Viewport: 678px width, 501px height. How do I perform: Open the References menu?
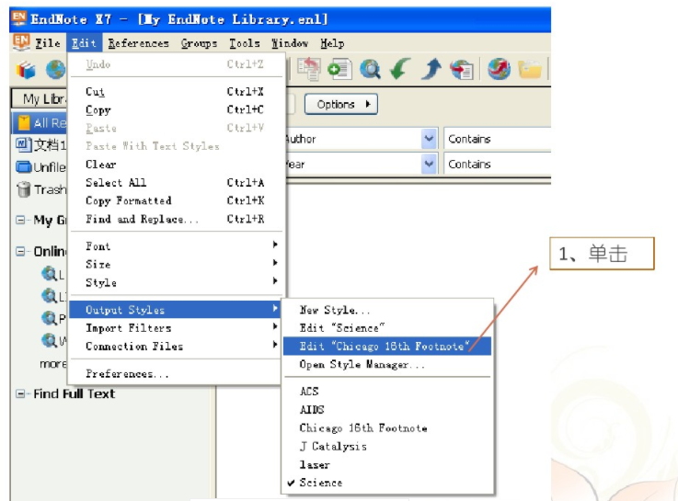[x=138, y=43]
